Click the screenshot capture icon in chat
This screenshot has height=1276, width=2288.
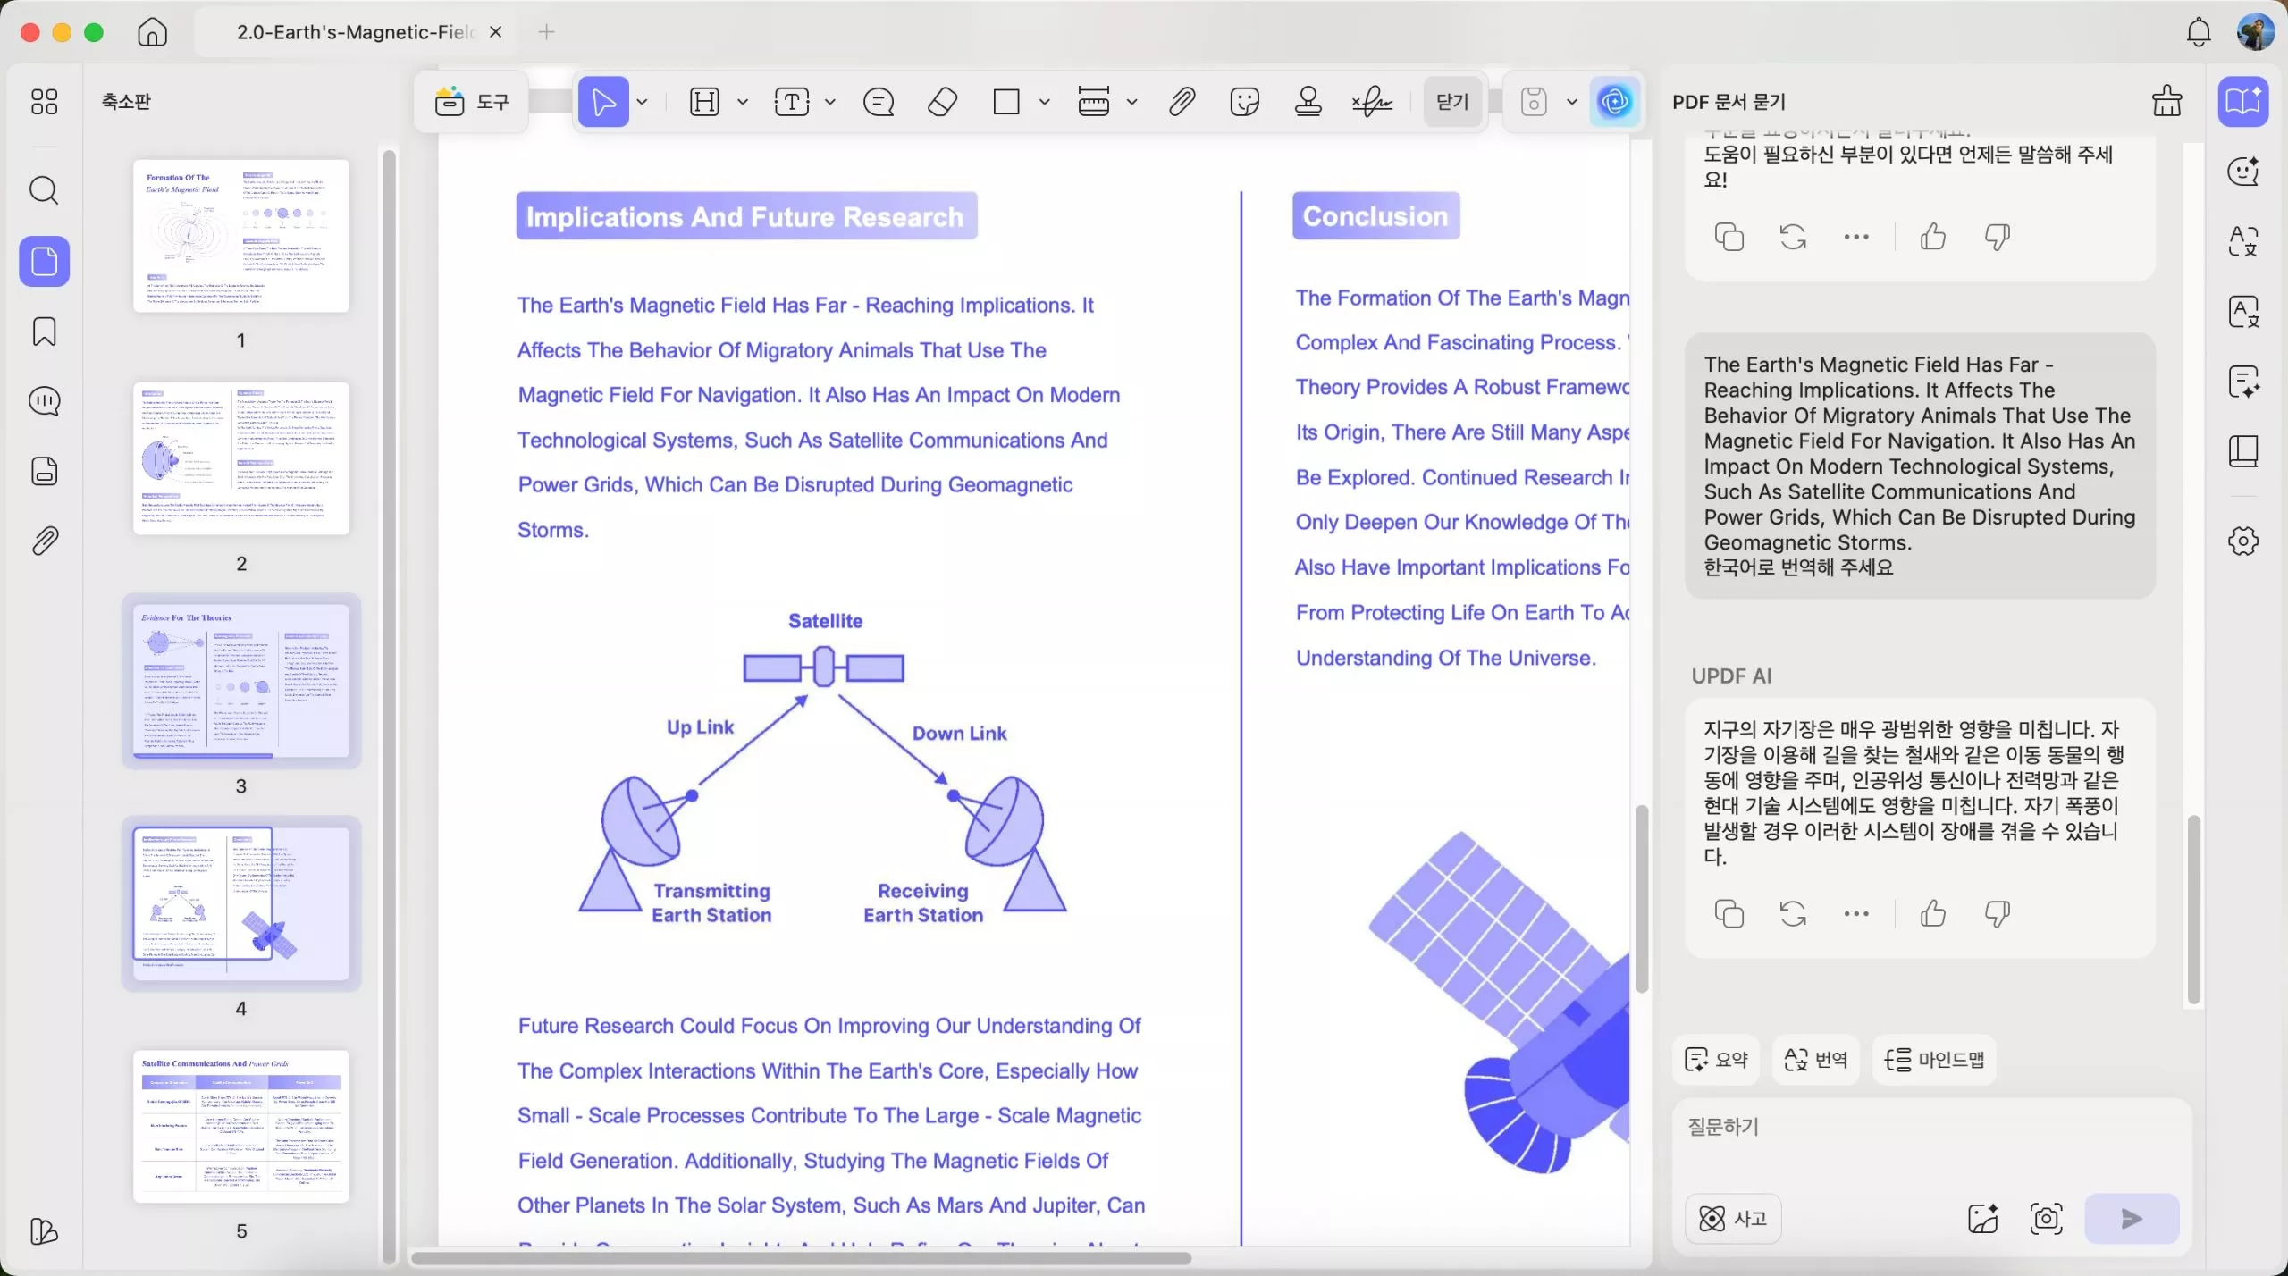(x=2046, y=1218)
